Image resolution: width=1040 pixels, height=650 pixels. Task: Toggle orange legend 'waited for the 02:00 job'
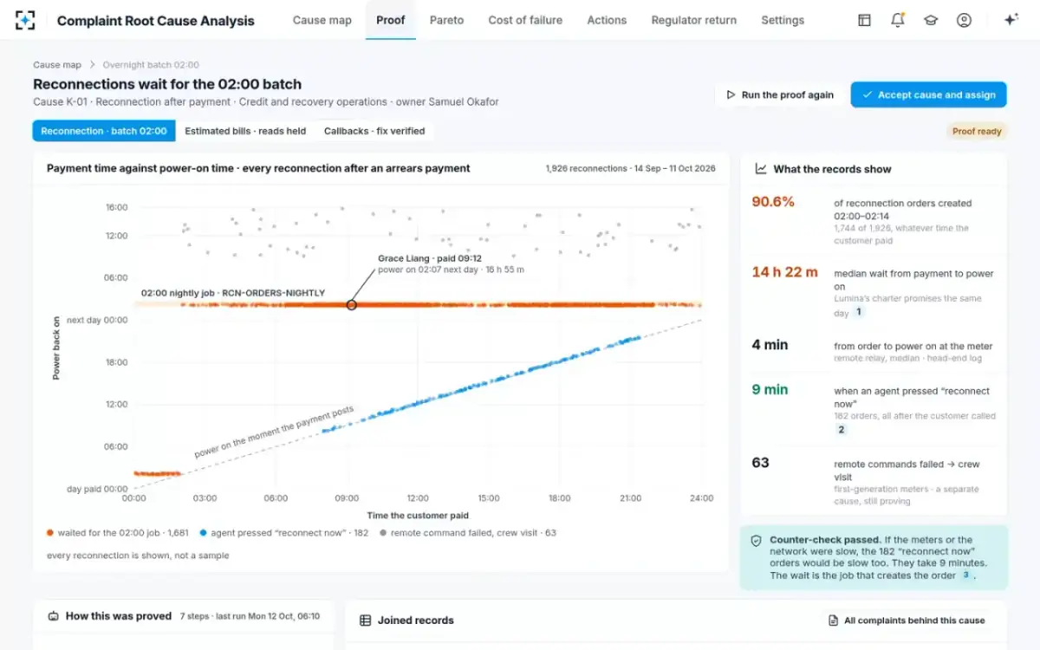point(118,533)
